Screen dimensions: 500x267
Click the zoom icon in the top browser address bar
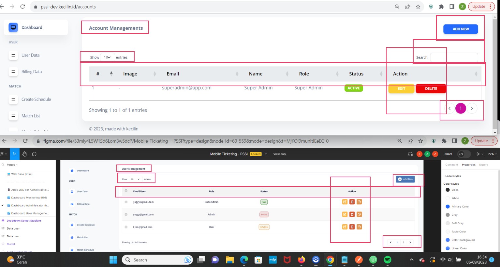click(397, 7)
